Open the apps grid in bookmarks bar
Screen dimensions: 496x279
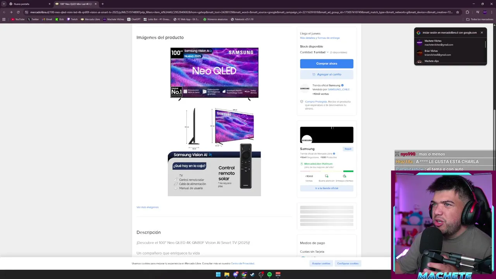coord(4,19)
